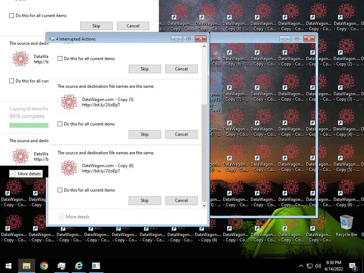The height and width of the screenshot is (273, 364).
Task: Click the green 94% complete progress bar
Action: [29, 125]
